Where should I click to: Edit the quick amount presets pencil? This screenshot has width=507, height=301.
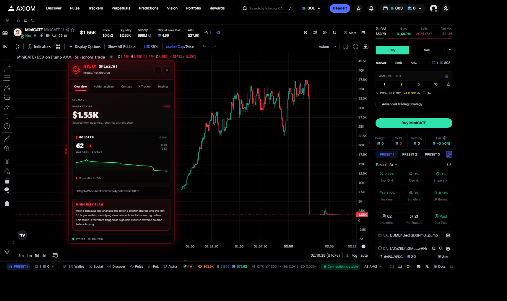(x=448, y=84)
